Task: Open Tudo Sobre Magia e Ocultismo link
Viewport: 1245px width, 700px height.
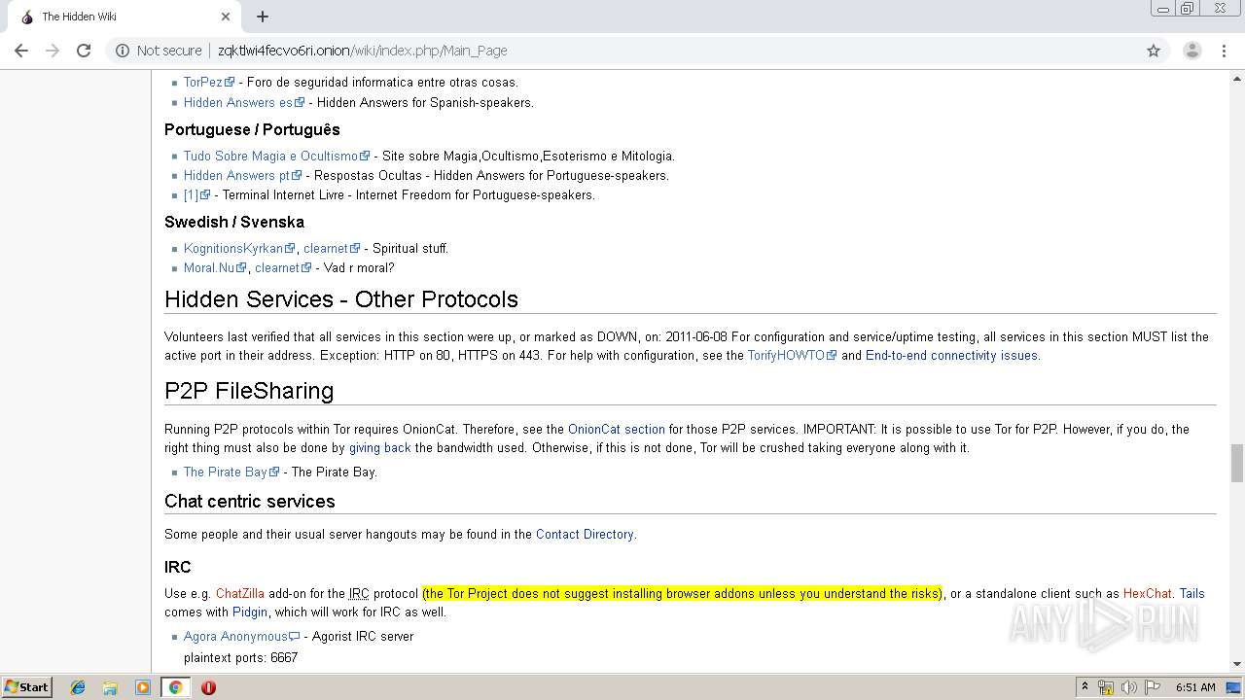Action: (x=270, y=156)
